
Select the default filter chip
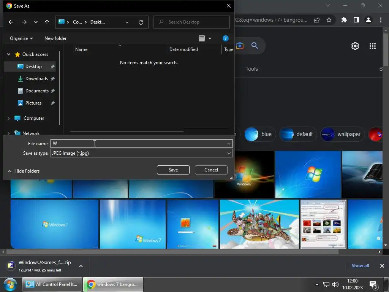pyautogui.click(x=297, y=134)
